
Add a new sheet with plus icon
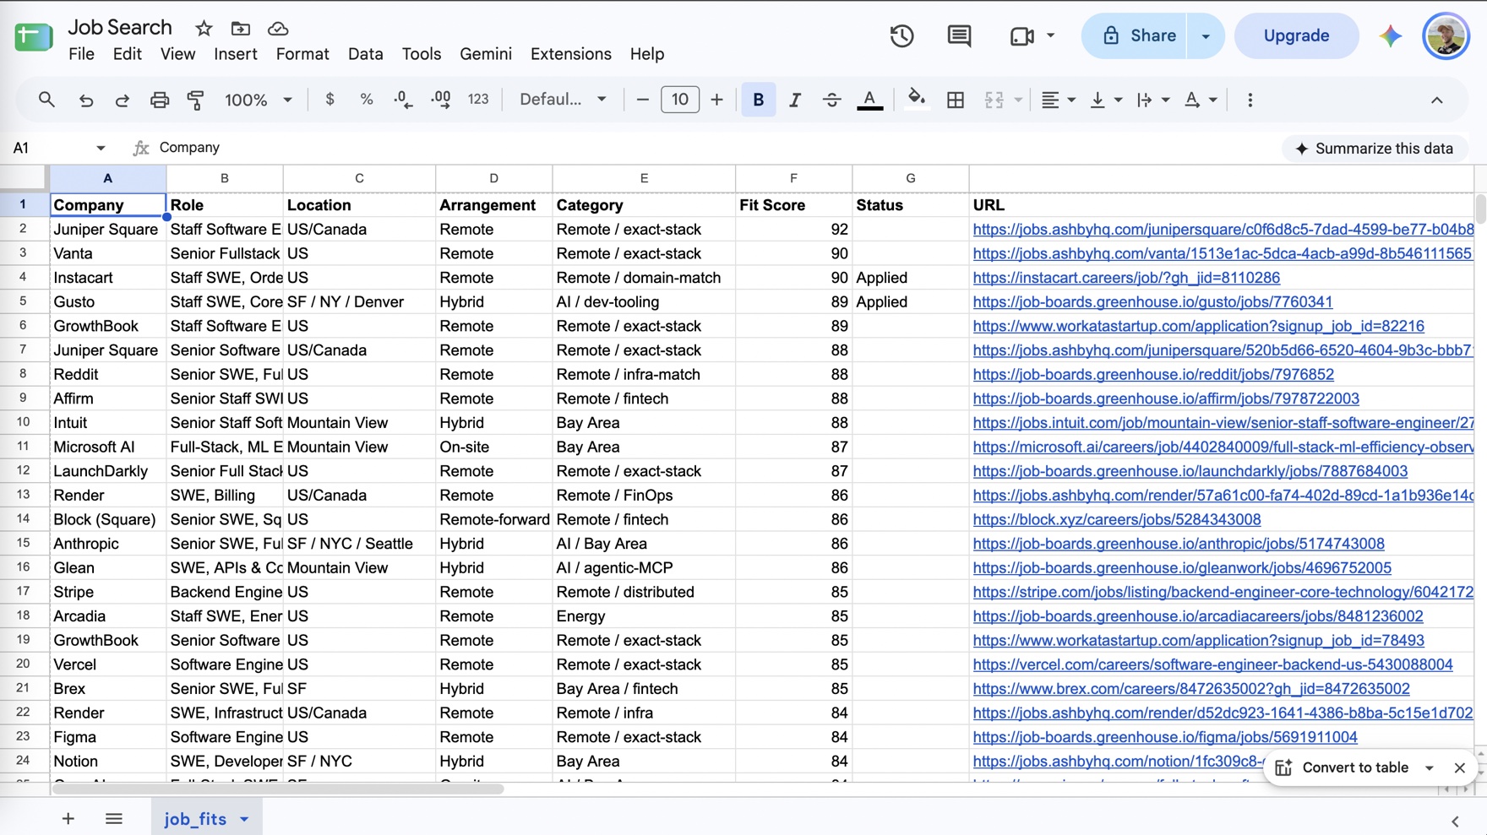click(x=68, y=819)
